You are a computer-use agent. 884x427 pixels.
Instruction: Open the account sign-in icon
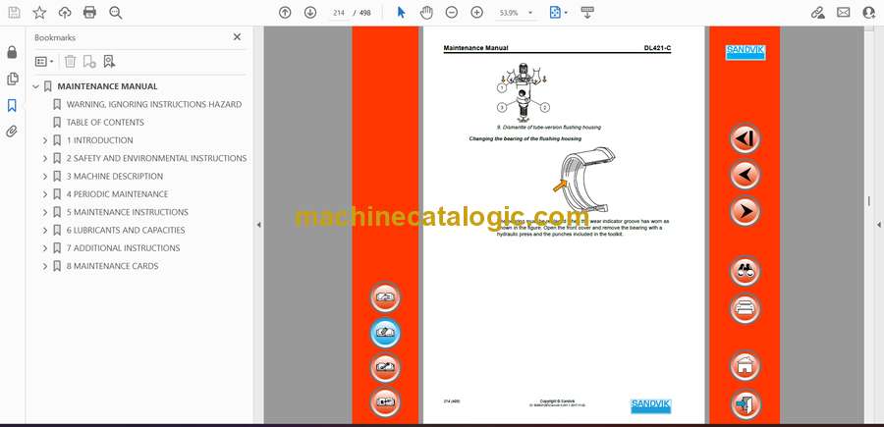tap(869, 13)
